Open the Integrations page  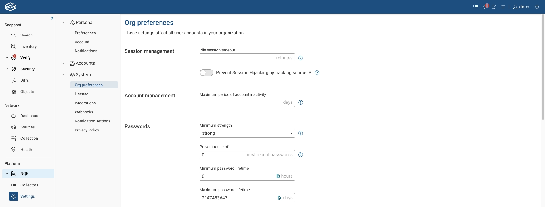tap(85, 103)
